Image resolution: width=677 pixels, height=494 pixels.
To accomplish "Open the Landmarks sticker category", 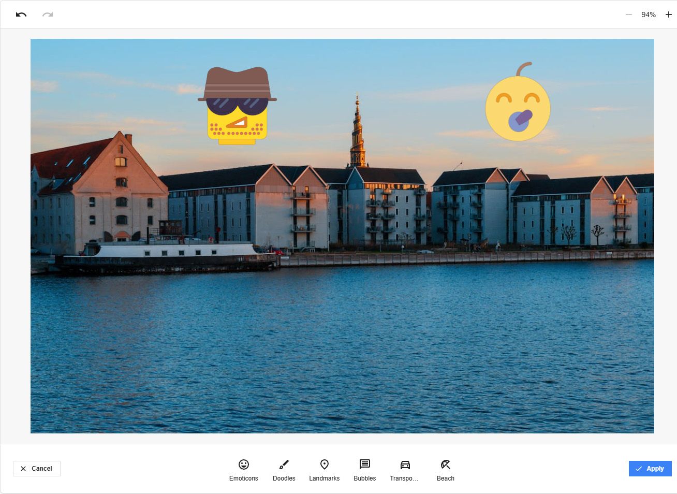I will click(325, 470).
